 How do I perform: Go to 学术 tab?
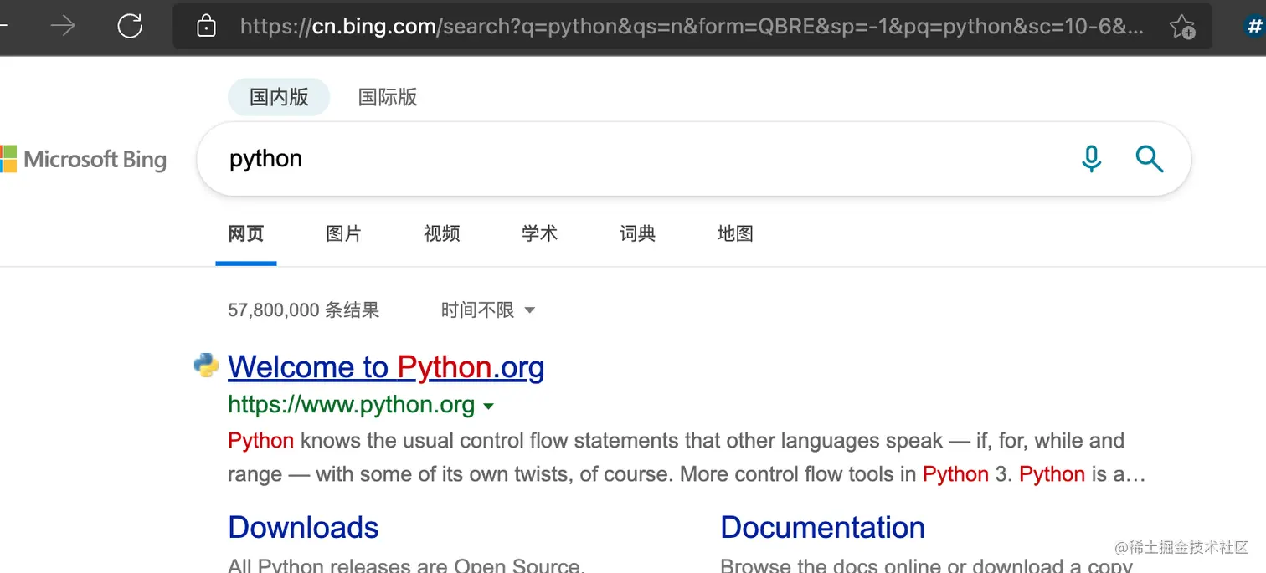pyautogui.click(x=540, y=233)
